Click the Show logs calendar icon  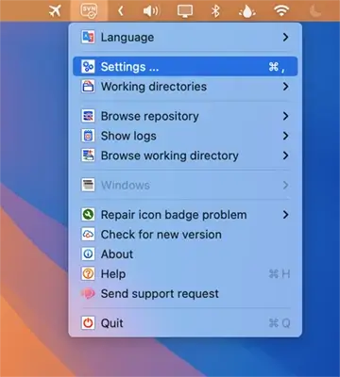[88, 136]
